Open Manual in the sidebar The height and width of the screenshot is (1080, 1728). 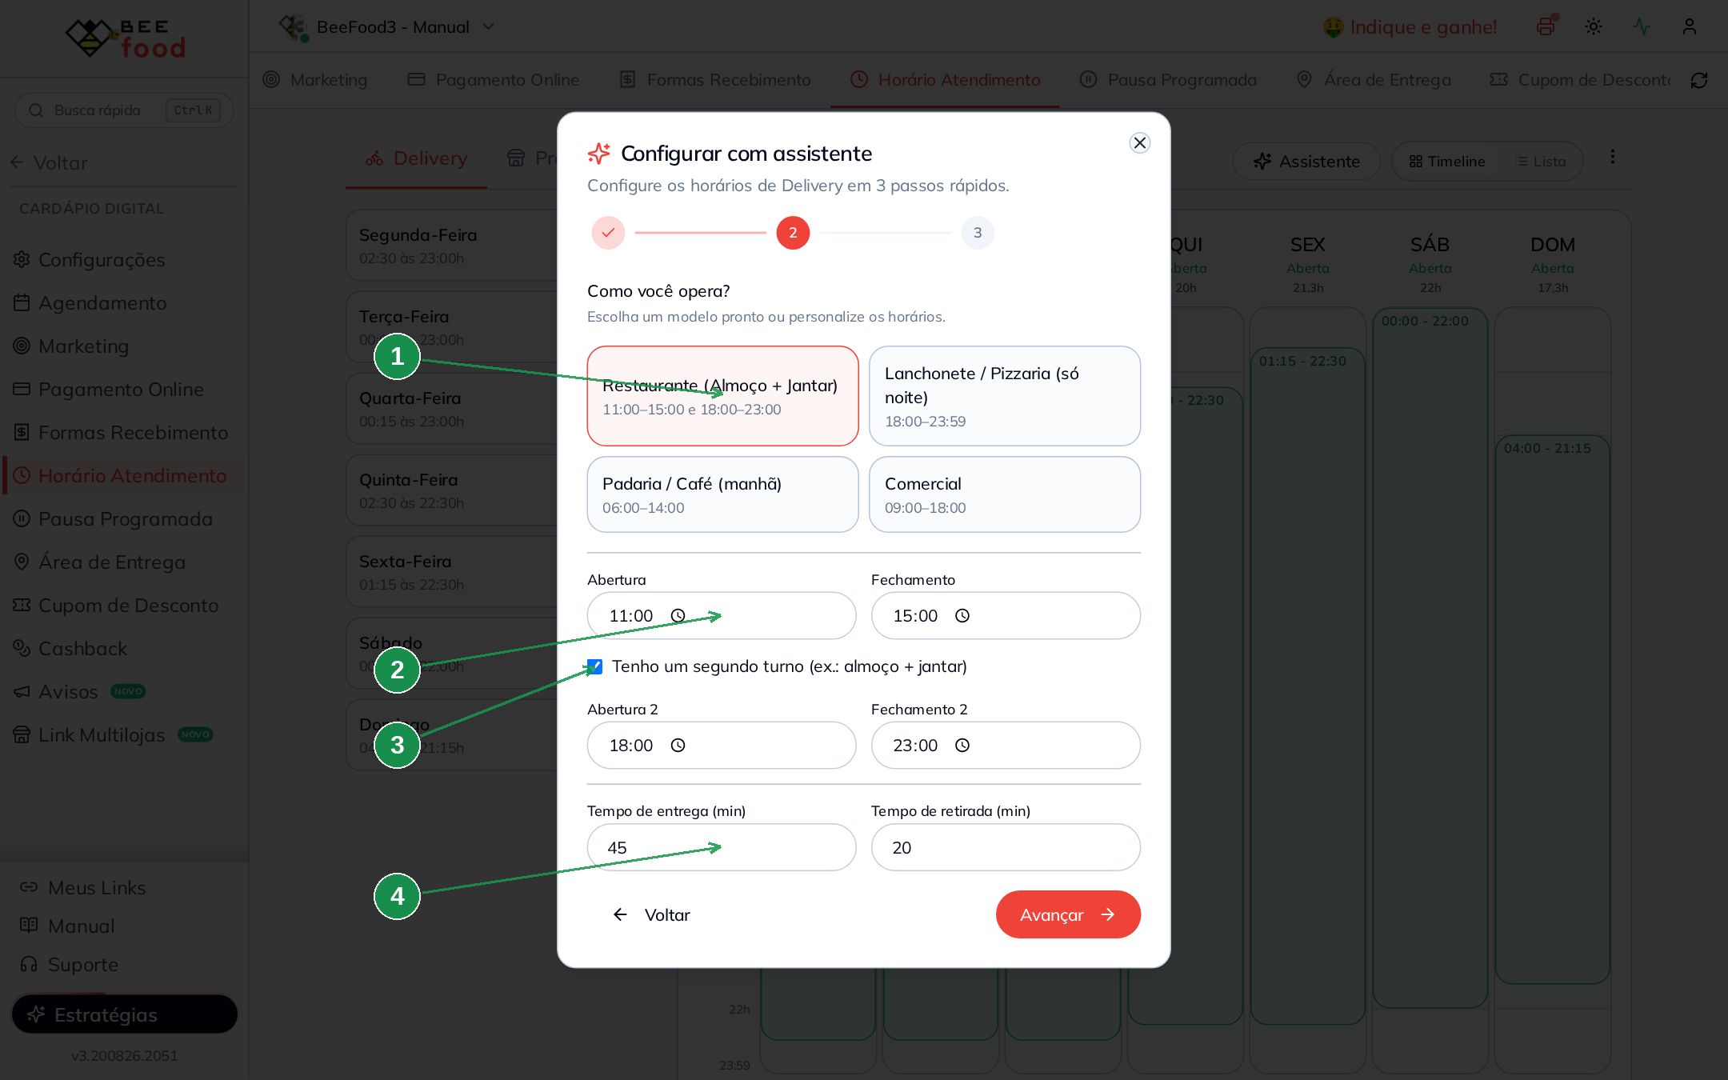point(68,926)
